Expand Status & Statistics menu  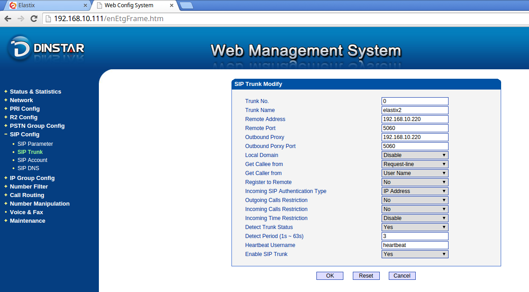click(x=35, y=91)
